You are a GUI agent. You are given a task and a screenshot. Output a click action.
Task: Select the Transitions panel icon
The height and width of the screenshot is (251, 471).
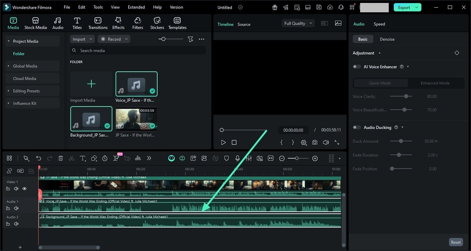tap(97, 22)
